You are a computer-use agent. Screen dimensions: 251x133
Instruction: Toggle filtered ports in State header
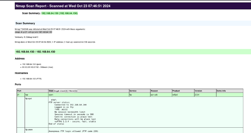[73, 91]
